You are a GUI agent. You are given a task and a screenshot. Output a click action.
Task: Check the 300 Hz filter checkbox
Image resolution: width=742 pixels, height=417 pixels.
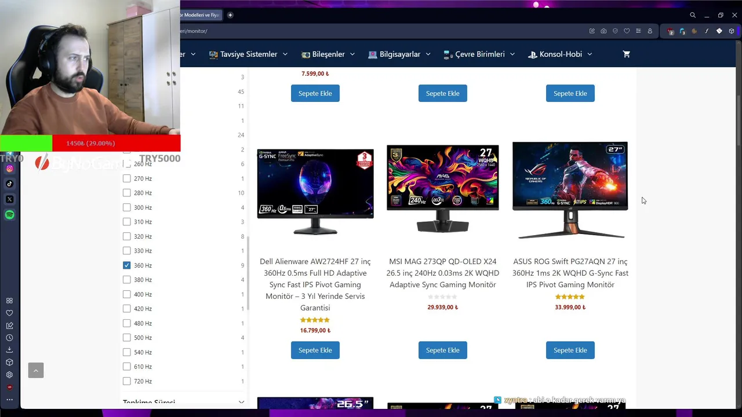[x=126, y=207]
